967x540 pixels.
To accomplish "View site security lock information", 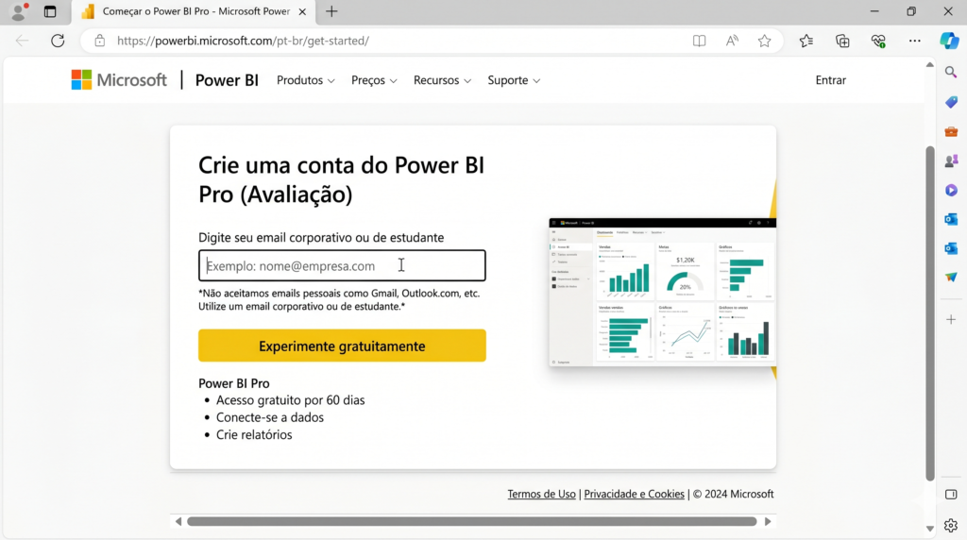I will 99,41.
